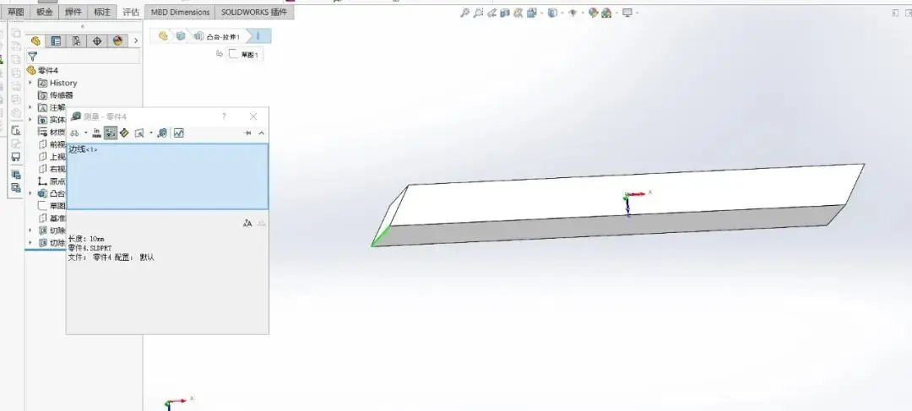
Task: Increase the measurement text font size
Action: [247, 223]
